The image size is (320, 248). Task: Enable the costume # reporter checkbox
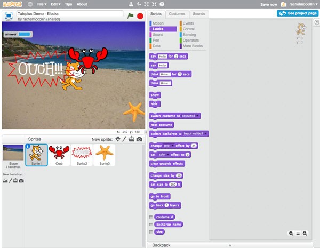151,217
